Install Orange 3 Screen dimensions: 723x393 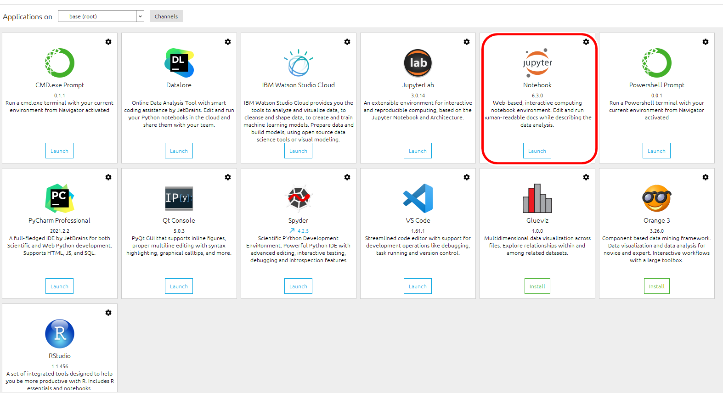click(657, 286)
